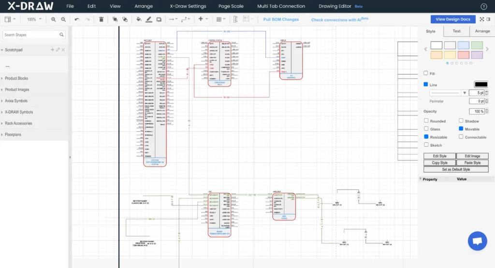Toggle the shadow rectangle icon
Viewport: 495px width, 268px height.
coord(159,19)
